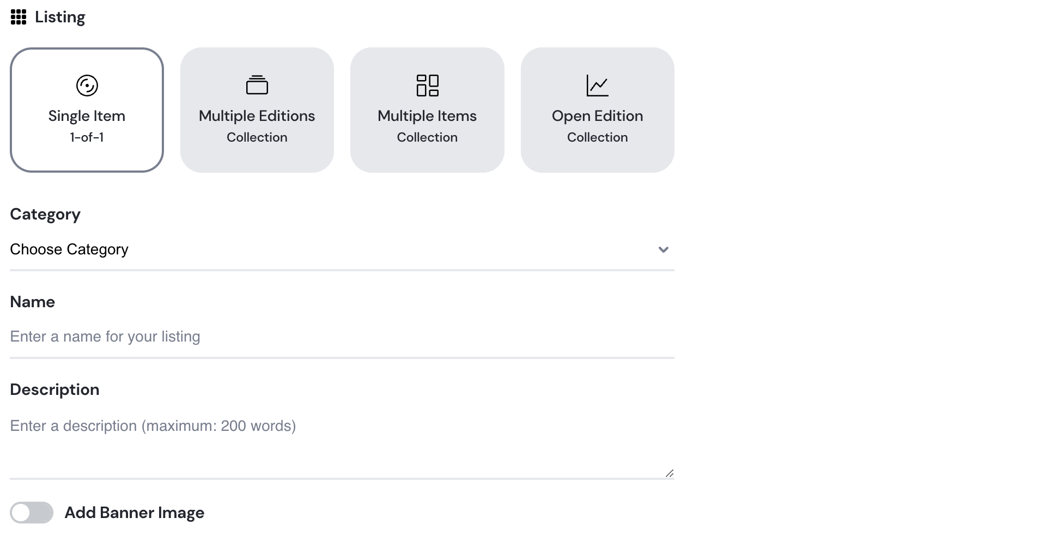Select the Open Edition Collection option
The image size is (1058, 536).
pyautogui.click(x=598, y=110)
